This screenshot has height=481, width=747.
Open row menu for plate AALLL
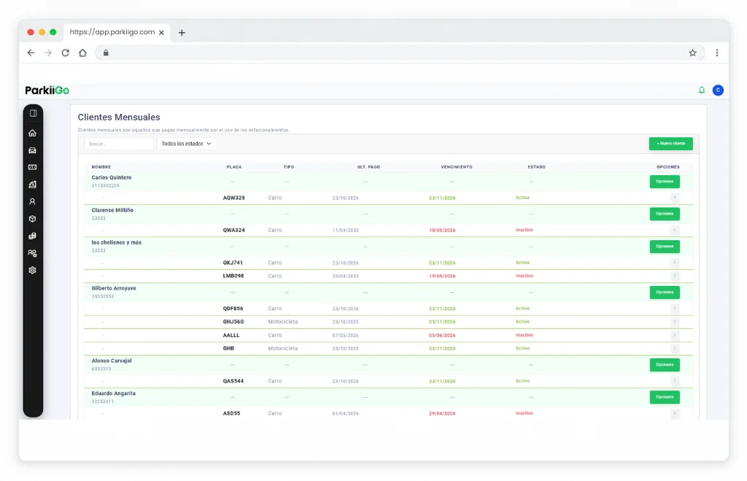[675, 335]
